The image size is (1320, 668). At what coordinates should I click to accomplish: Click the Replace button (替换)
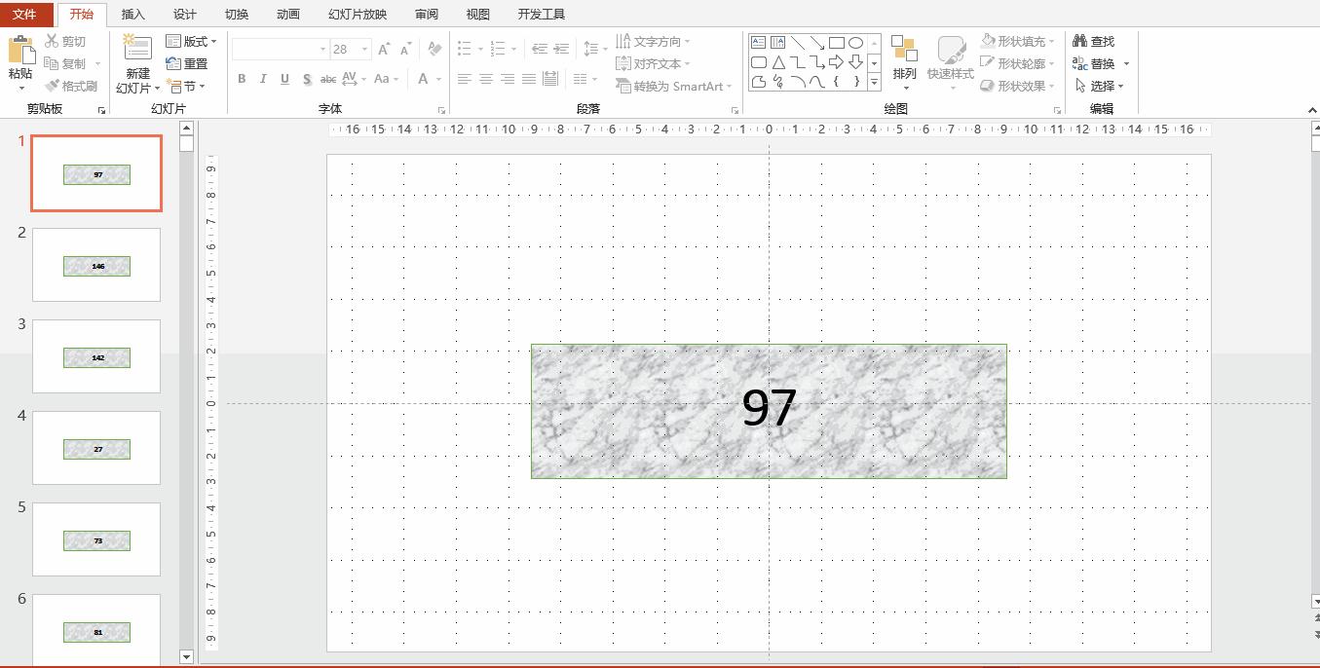point(1099,61)
